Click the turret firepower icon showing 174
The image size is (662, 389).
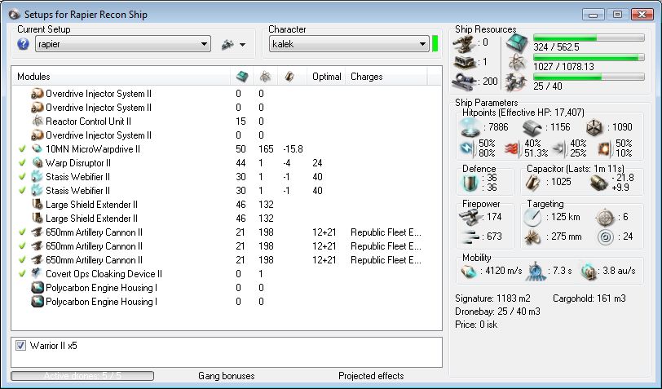(x=470, y=217)
